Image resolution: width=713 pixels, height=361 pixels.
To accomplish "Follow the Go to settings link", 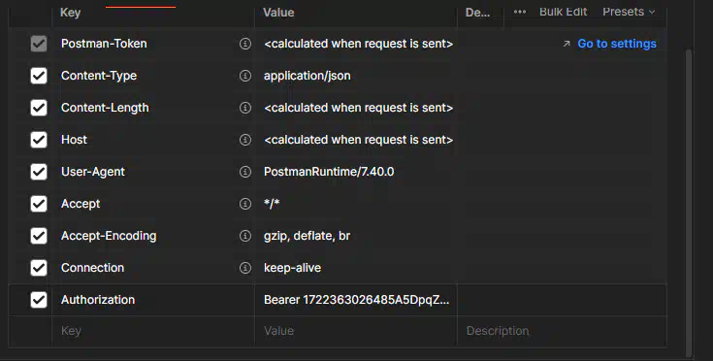I will (x=617, y=44).
